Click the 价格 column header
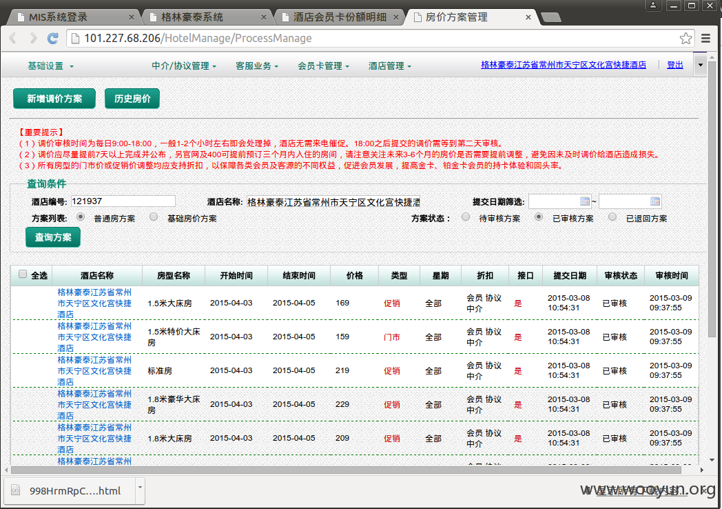Viewport: 722px width, 509px height. [x=354, y=276]
